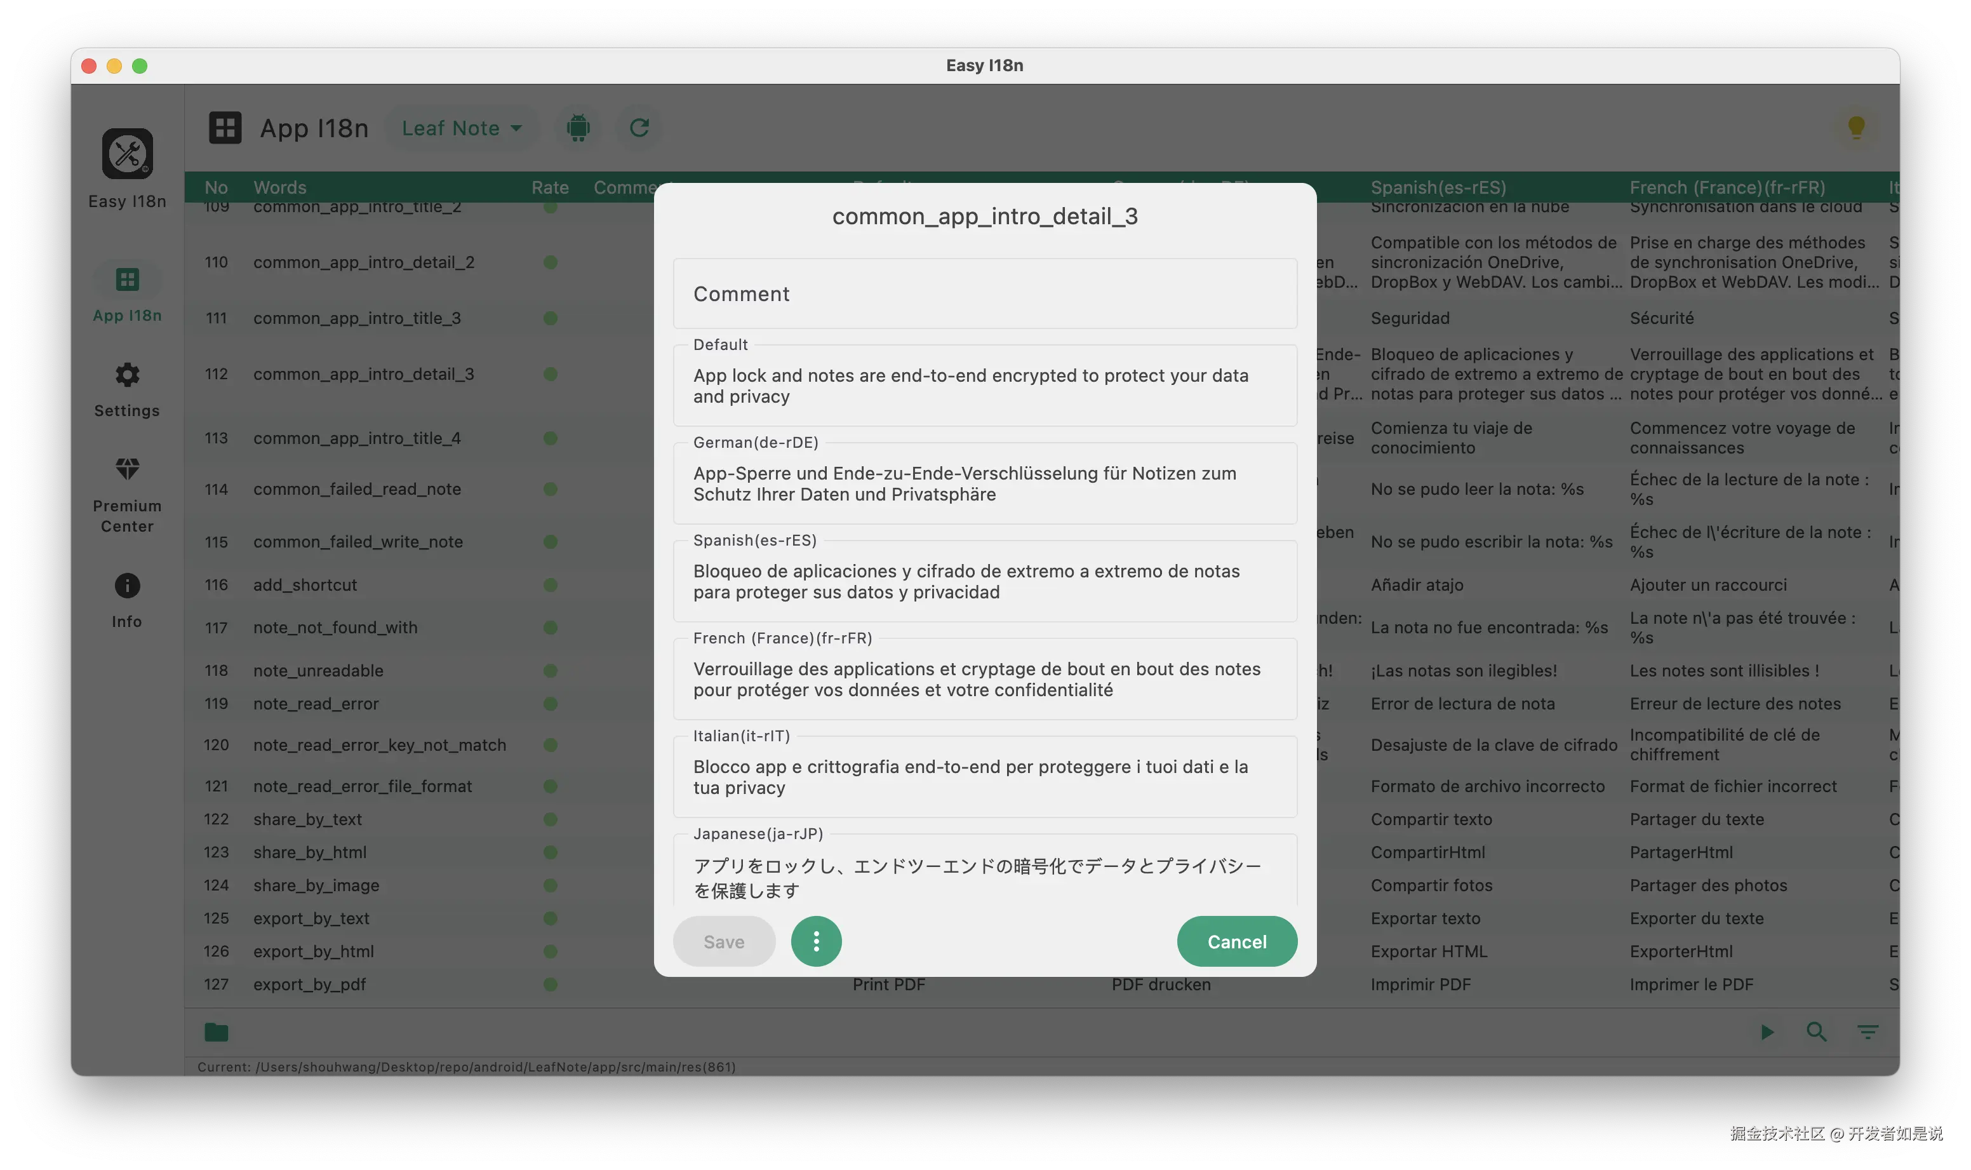Open the folder icon at bottom left
The image size is (1971, 1170).
coord(216,1032)
